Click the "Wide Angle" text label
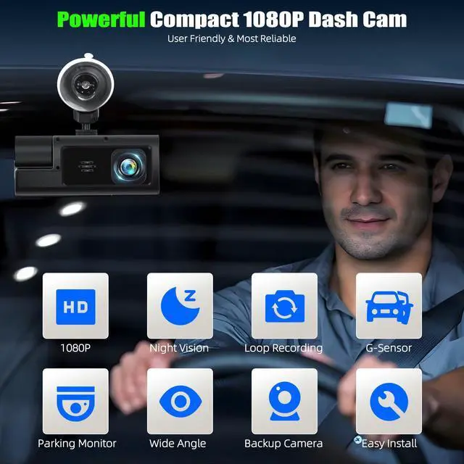The width and height of the screenshot is (464, 464). [x=178, y=443]
